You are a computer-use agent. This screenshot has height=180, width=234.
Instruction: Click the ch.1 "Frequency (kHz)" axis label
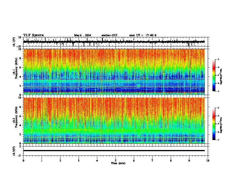coord(16,68)
